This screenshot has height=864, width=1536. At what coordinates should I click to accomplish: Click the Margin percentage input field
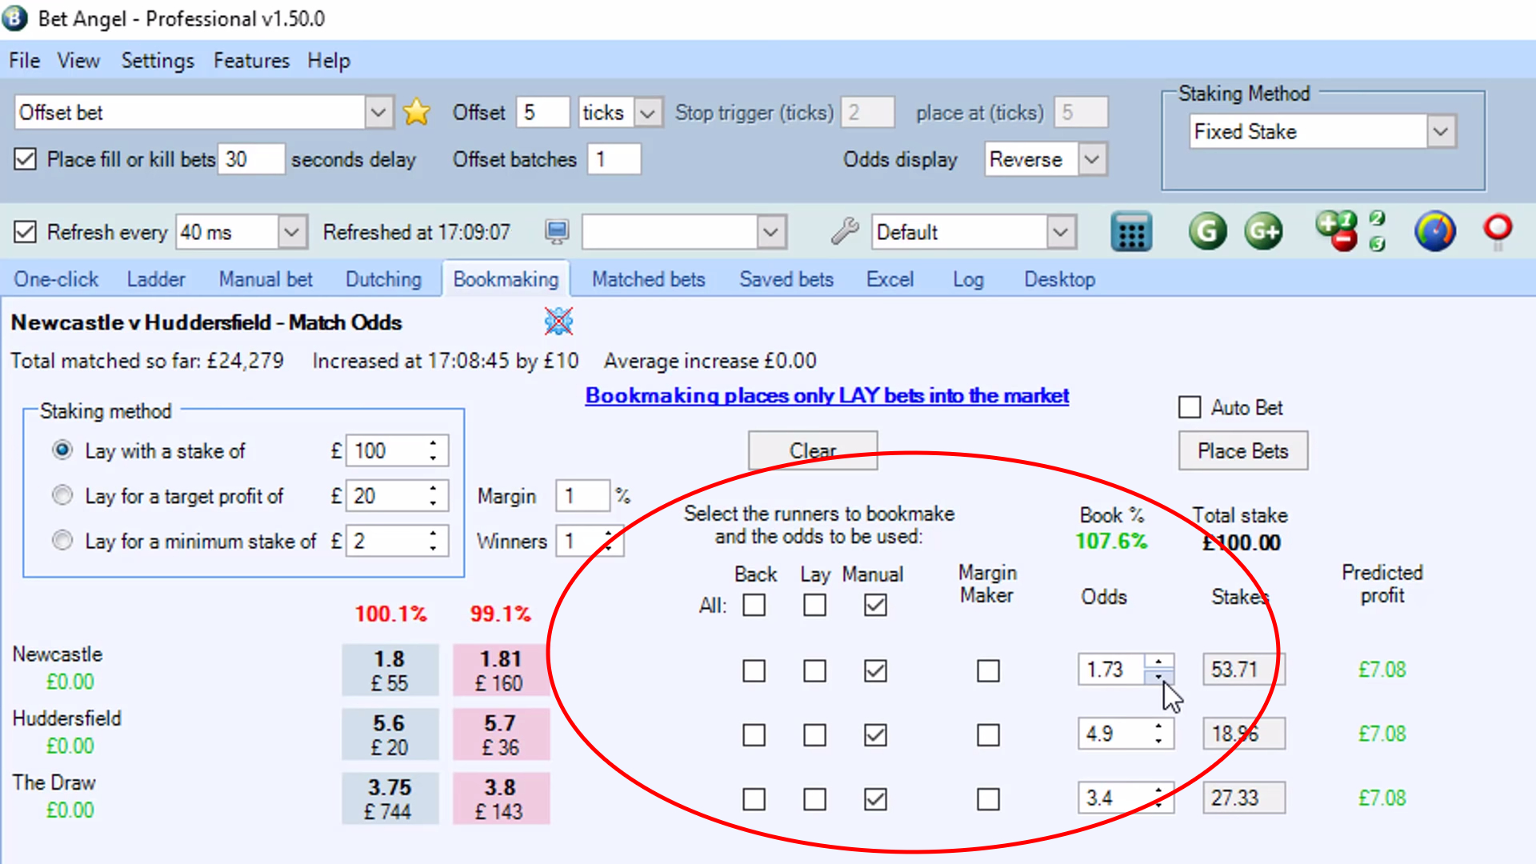[x=582, y=495]
